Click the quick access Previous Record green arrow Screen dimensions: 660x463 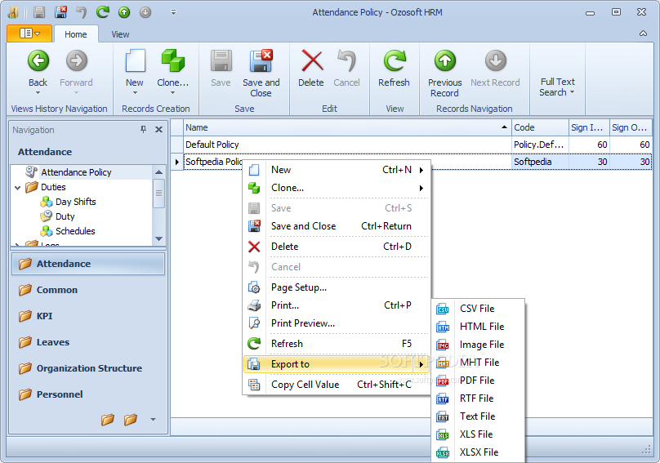pyautogui.click(x=124, y=12)
